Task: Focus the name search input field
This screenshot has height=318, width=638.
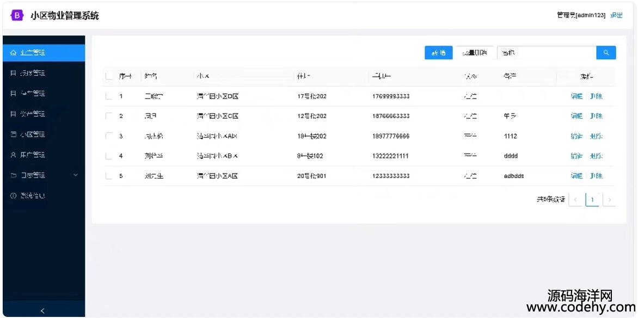Action: click(x=547, y=52)
